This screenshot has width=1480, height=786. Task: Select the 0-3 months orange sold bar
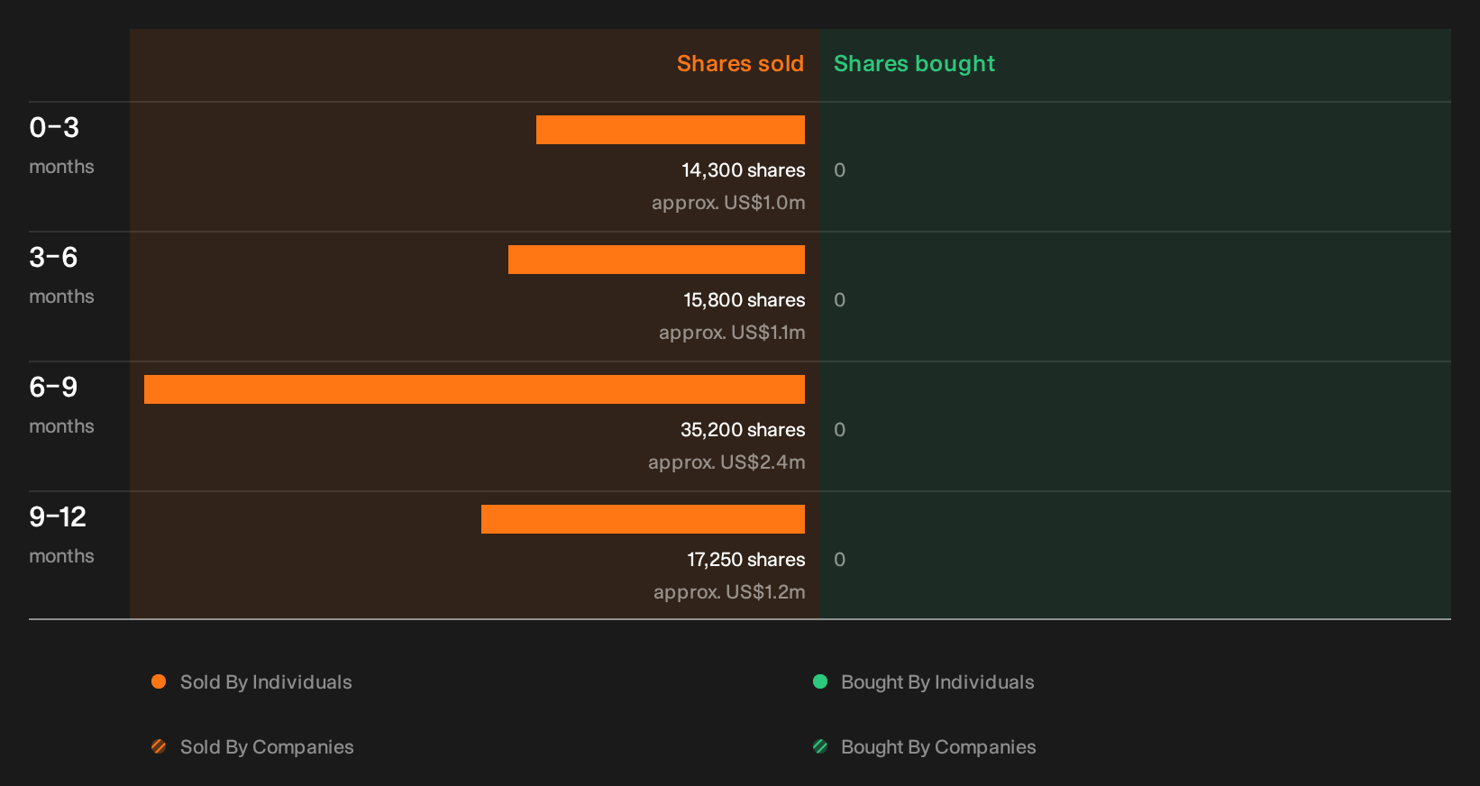pos(671,130)
